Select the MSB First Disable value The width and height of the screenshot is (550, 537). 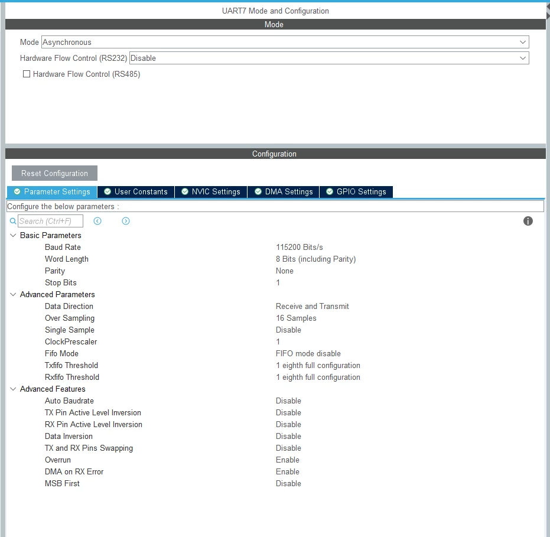pos(288,484)
